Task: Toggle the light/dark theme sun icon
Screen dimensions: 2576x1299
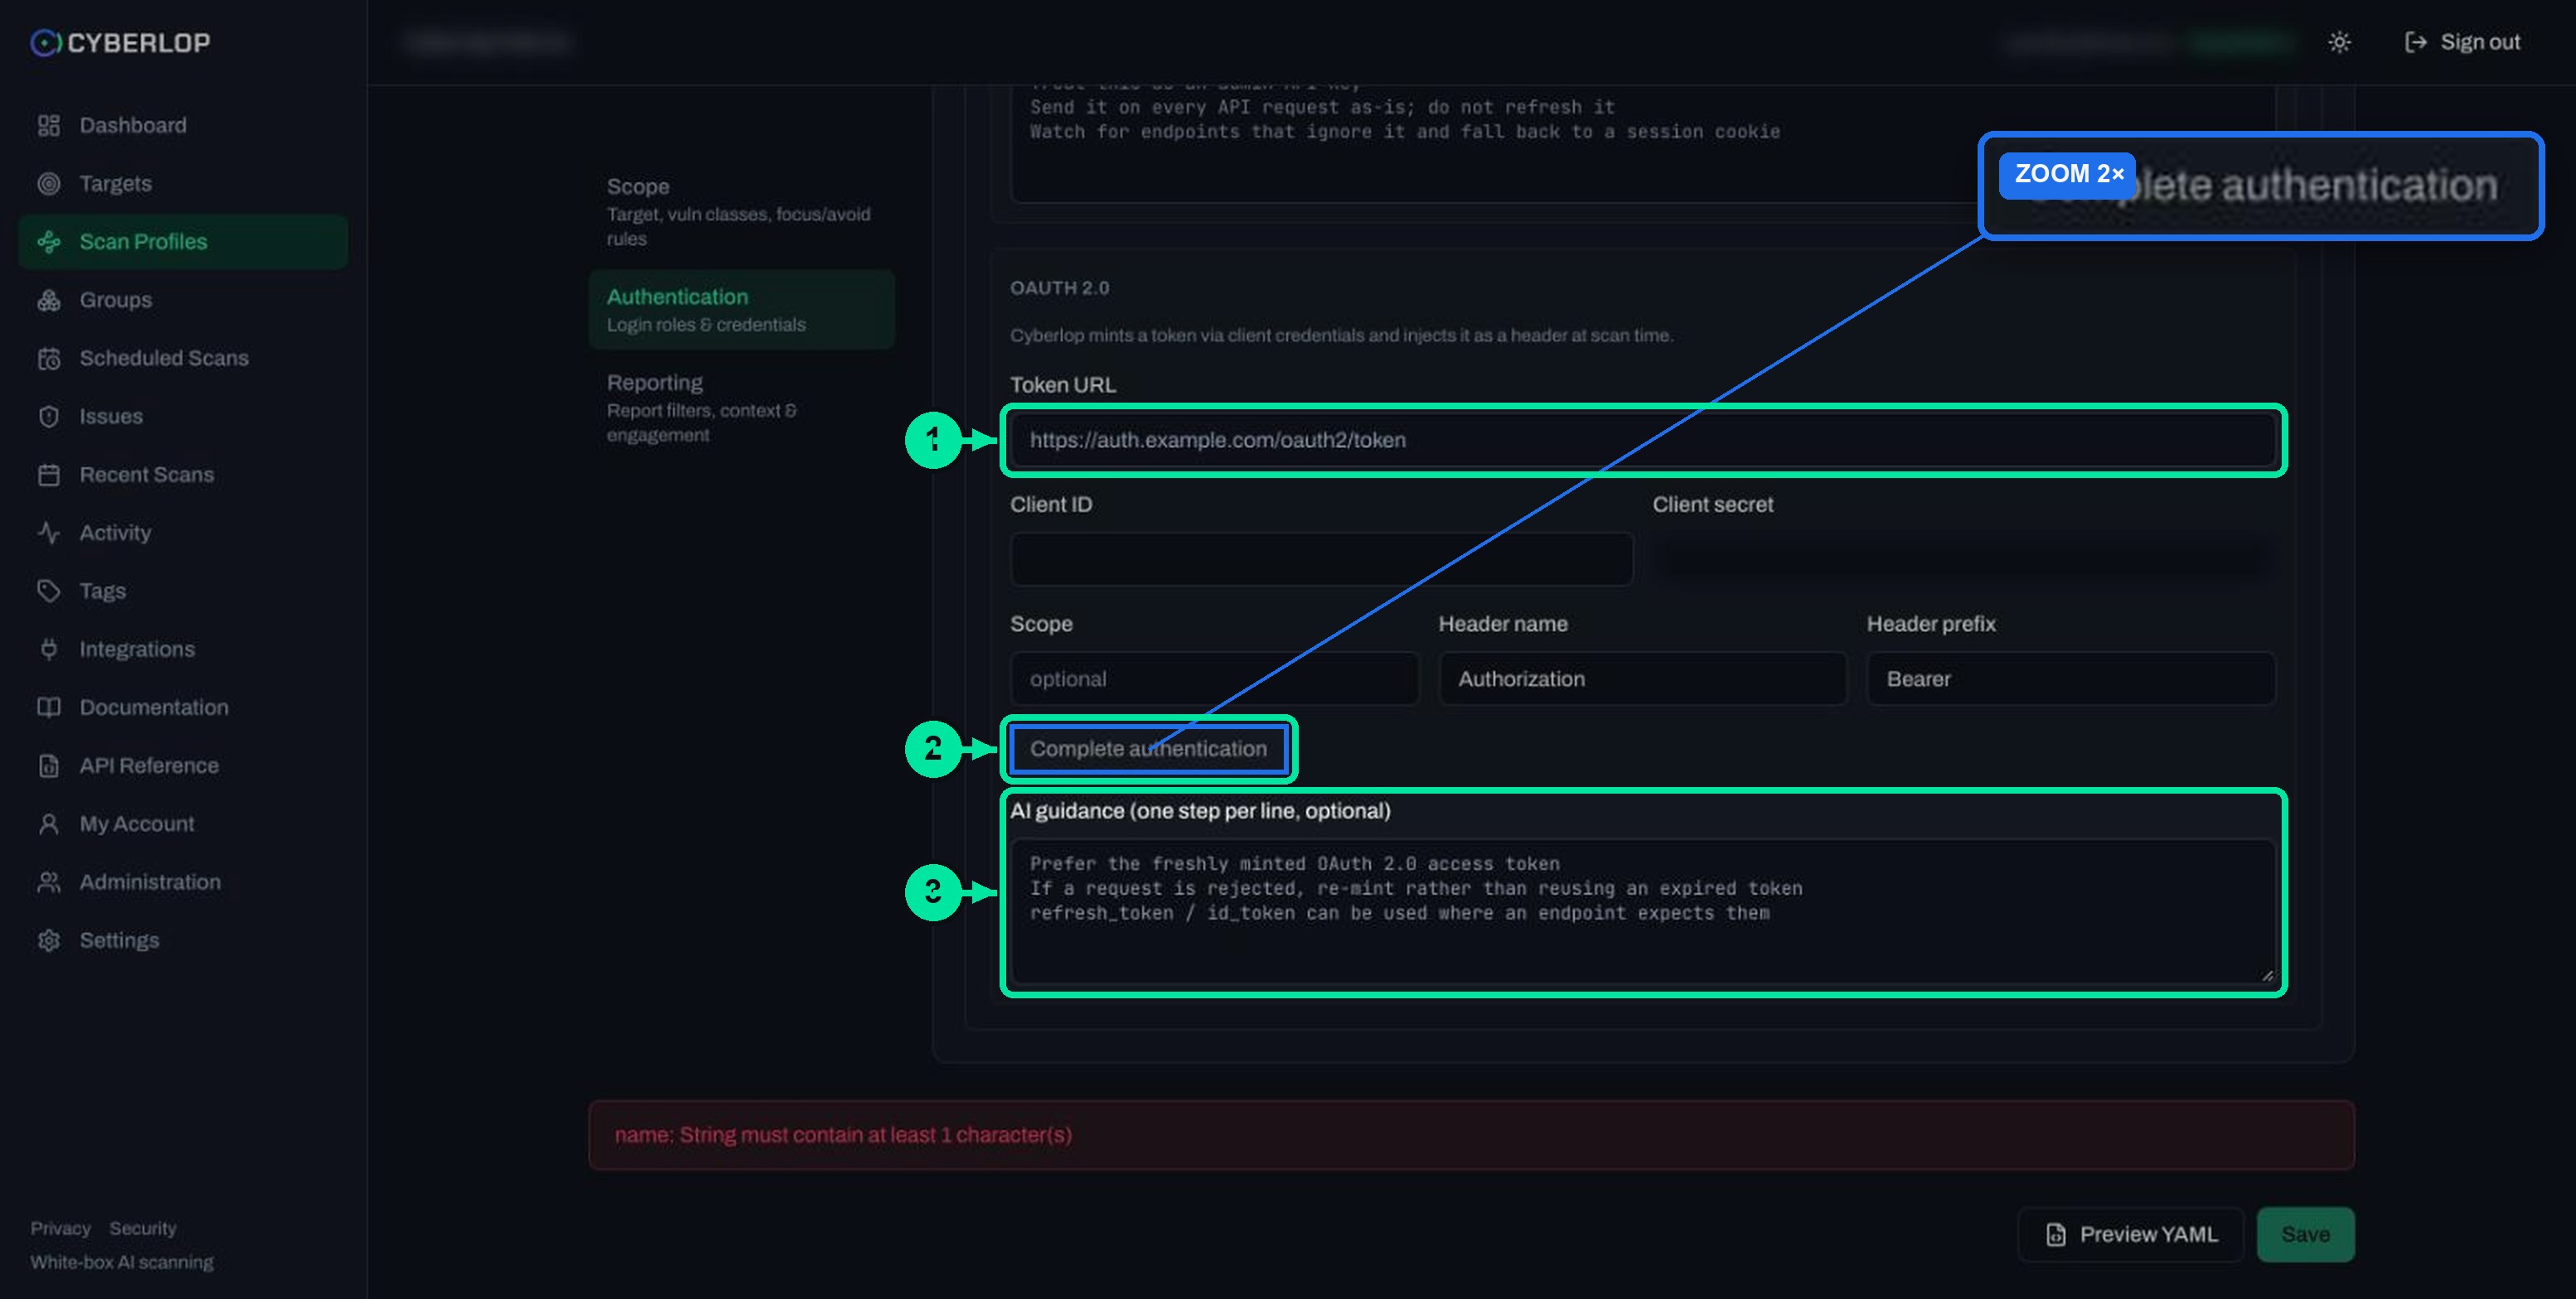Action: coord(2339,42)
